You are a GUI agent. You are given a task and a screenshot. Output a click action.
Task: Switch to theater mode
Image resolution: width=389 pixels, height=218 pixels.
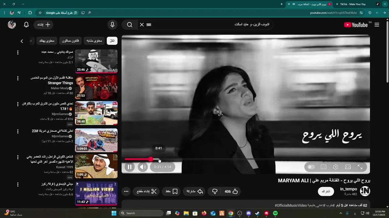click(x=348, y=167)
